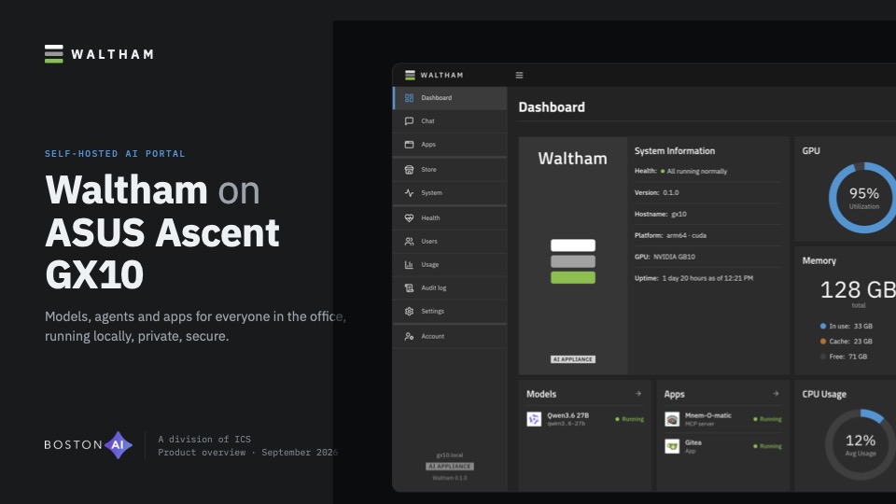Select the Audit log menu item

point(450,288)
